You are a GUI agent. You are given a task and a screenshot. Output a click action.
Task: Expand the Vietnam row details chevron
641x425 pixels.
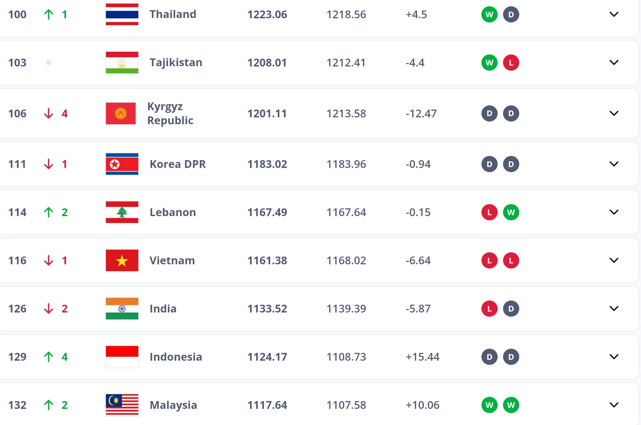coord(614,260)
